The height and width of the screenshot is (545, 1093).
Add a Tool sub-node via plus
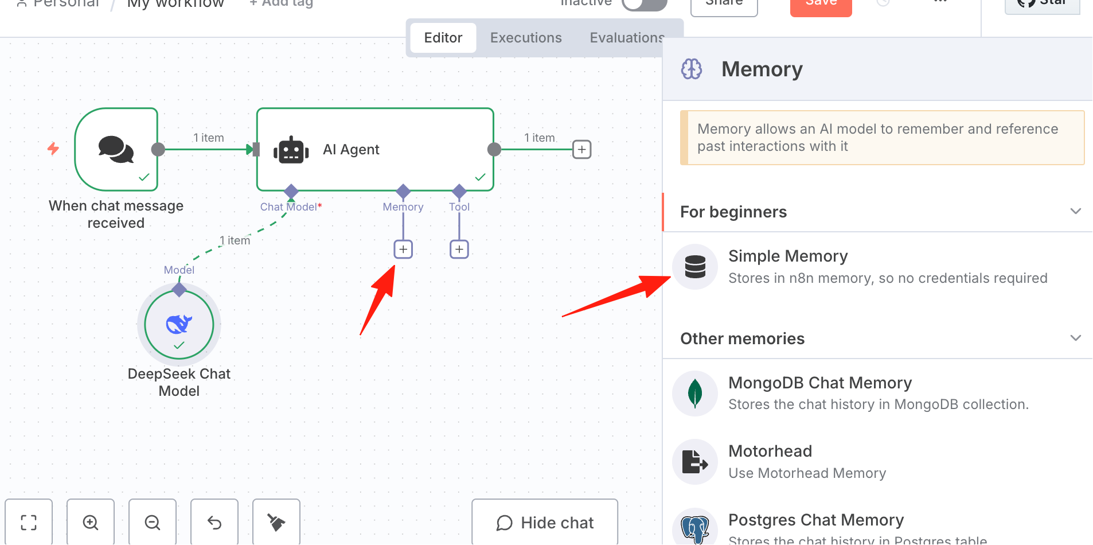click(459, 249)
